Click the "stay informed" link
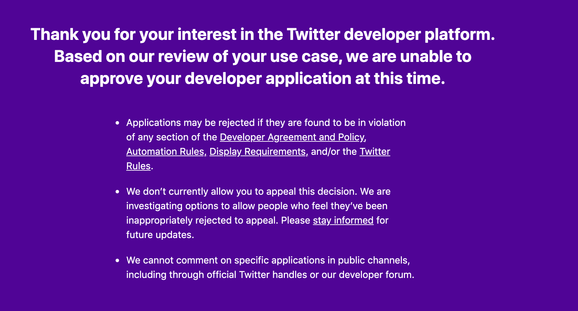The width and height of the screenshot is (578, 311). click(x=343, y=220)
